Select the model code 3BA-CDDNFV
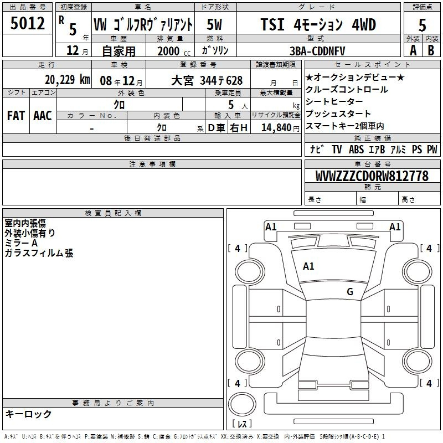Image resolution: width=443 pixels, height=443 pixels. click(x=317, y=50)
